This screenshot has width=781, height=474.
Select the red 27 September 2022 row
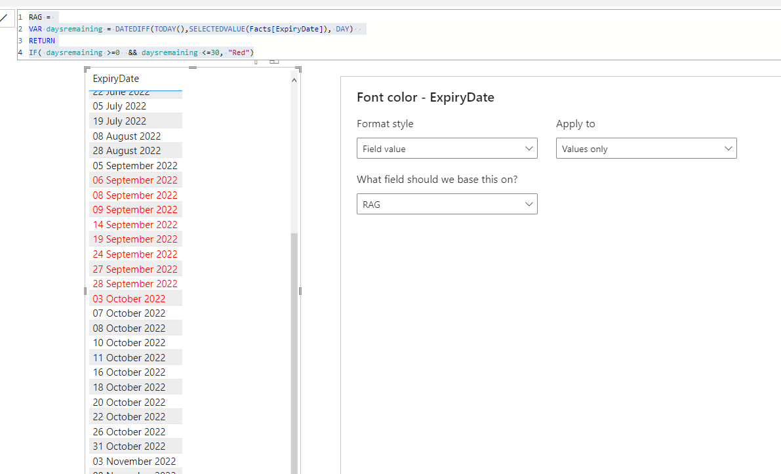point(136,269)
